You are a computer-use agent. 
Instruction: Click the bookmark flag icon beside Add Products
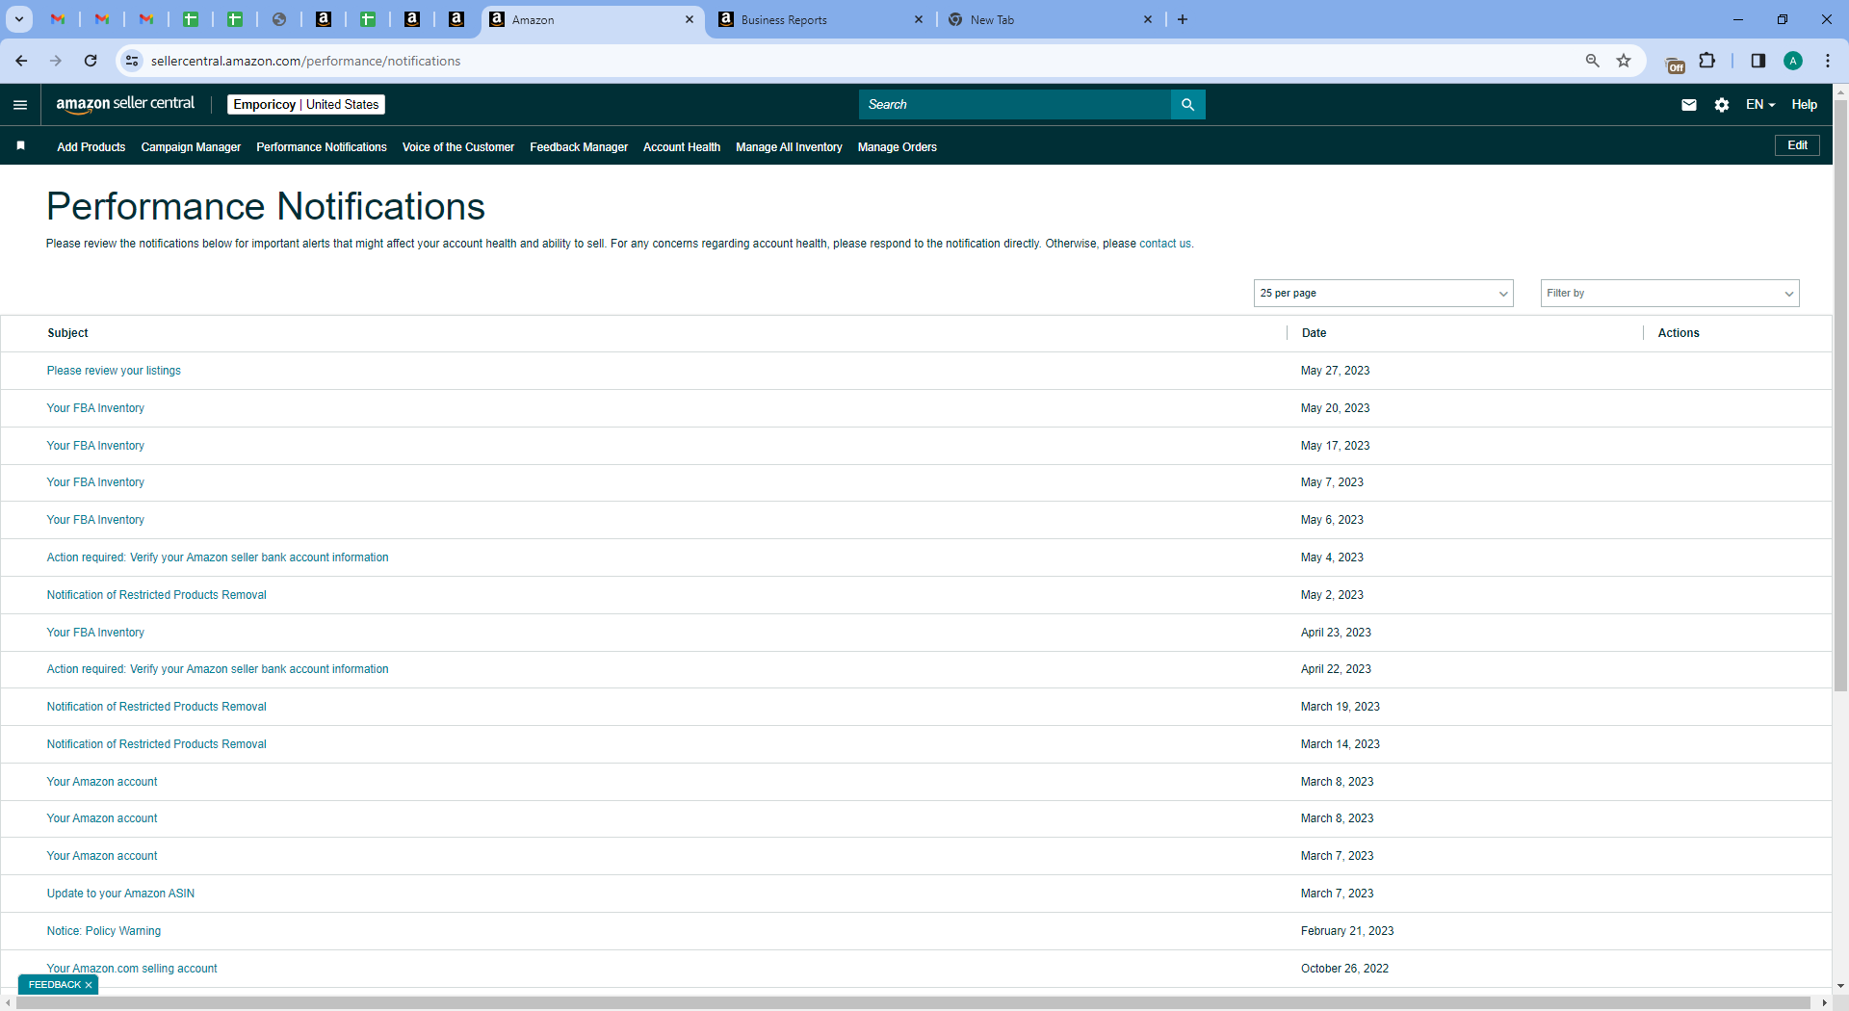tap(20, 146)
